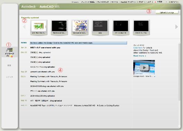Click the アカウントを編集 link in the top bar
The height and width of the screenshot is (131, 183).
(88, 2)
